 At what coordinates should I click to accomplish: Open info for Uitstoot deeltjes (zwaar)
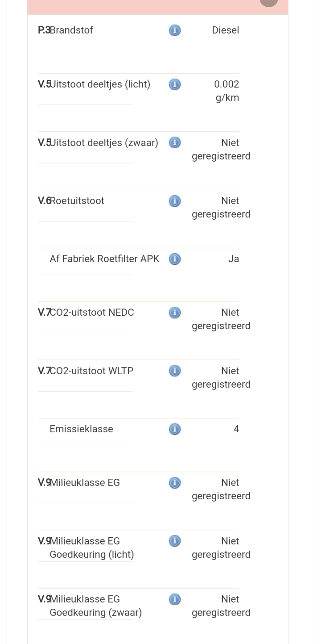[175, 142]
